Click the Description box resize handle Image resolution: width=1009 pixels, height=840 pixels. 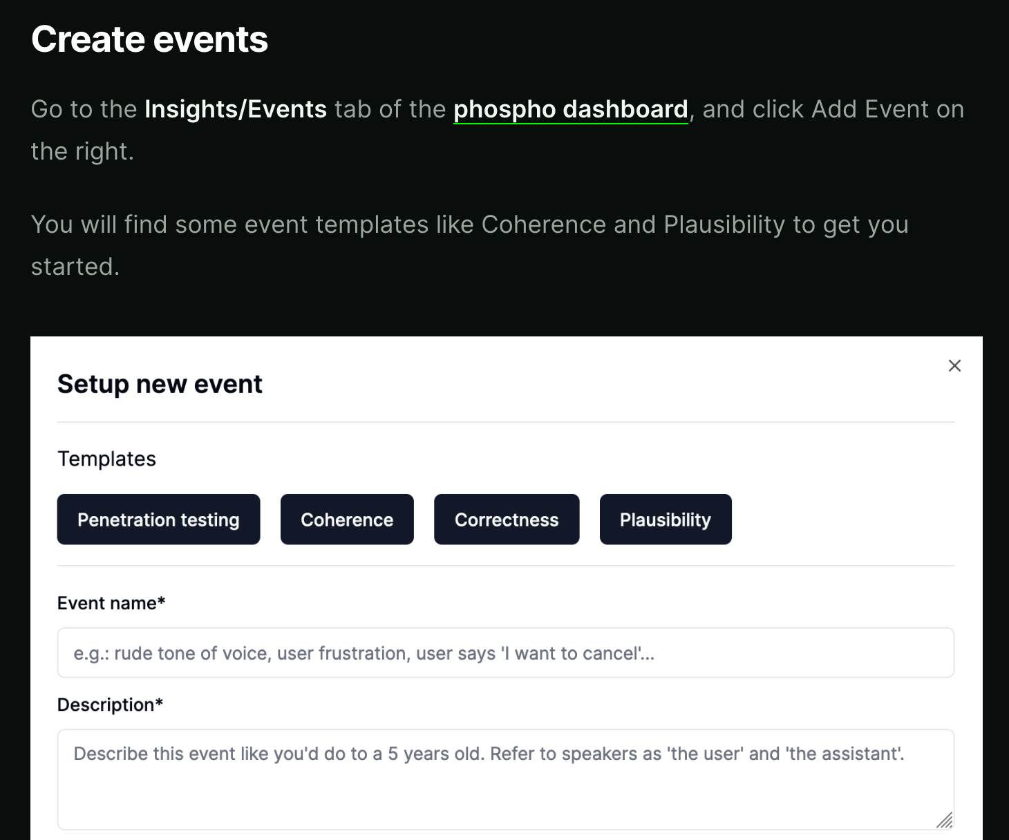click(x=945, y=820)
